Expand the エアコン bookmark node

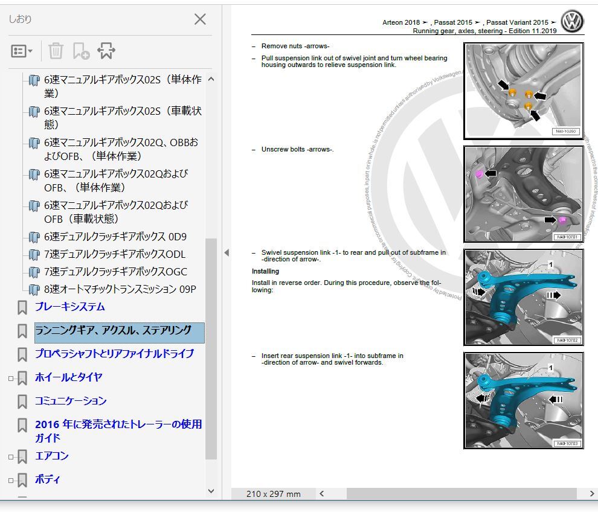[x=11, y=457]
